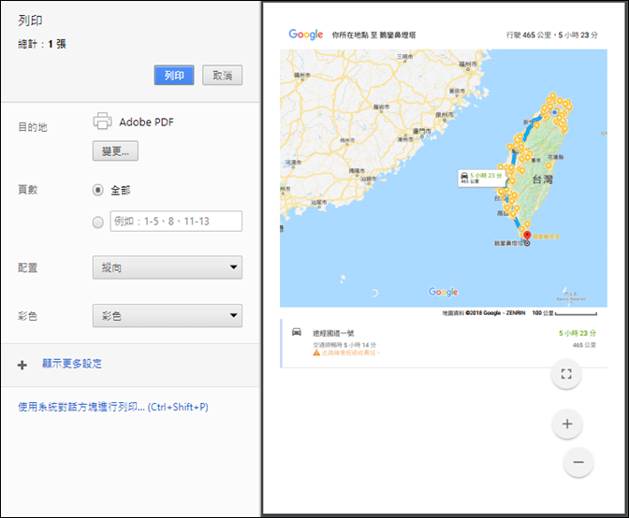Click the Adobe PDF printer icon
Image resolution: width=629 pixels, height=518 pixels.
point(102,121)
